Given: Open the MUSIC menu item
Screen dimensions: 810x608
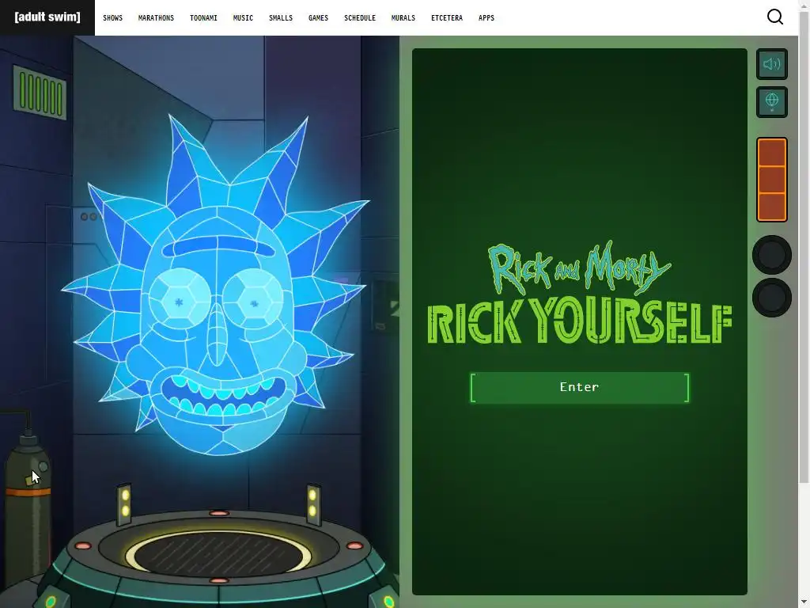Looking at the screenshot, I should tap(243, 18).
